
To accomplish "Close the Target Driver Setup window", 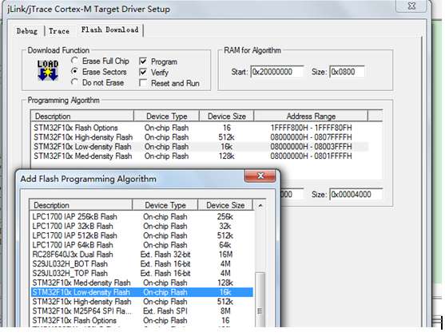I will tap(411, 6).
